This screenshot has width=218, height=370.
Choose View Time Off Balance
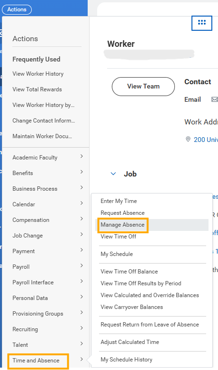coord(129,272)
